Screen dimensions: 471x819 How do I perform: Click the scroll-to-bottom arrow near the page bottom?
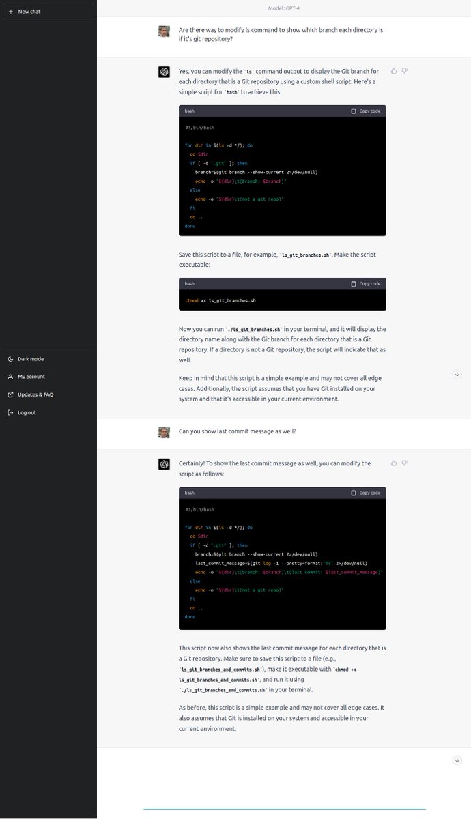tap(457, 760)
